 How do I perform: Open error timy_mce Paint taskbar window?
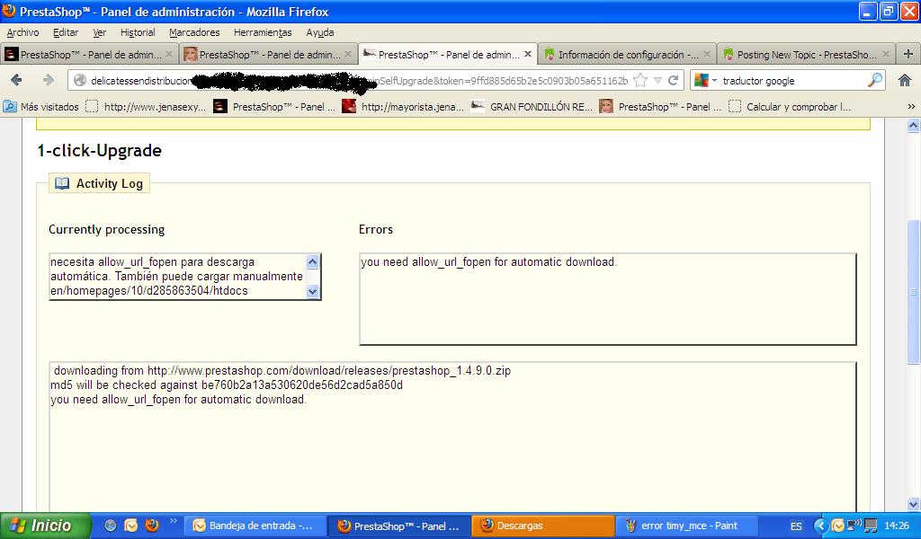pyautogui.click(x=686, y=526)
